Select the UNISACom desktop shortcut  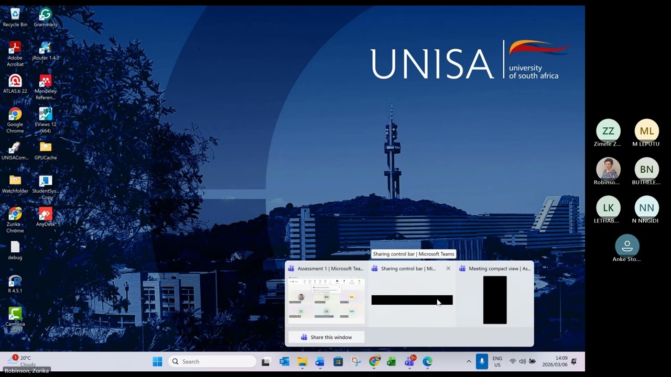(x=15, y=151)
